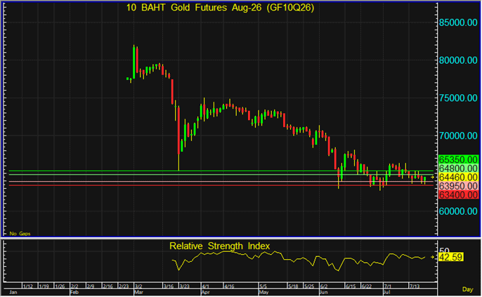Click the May month label
This screenshot has height=297, width=482.
click(x=263, y=292)
